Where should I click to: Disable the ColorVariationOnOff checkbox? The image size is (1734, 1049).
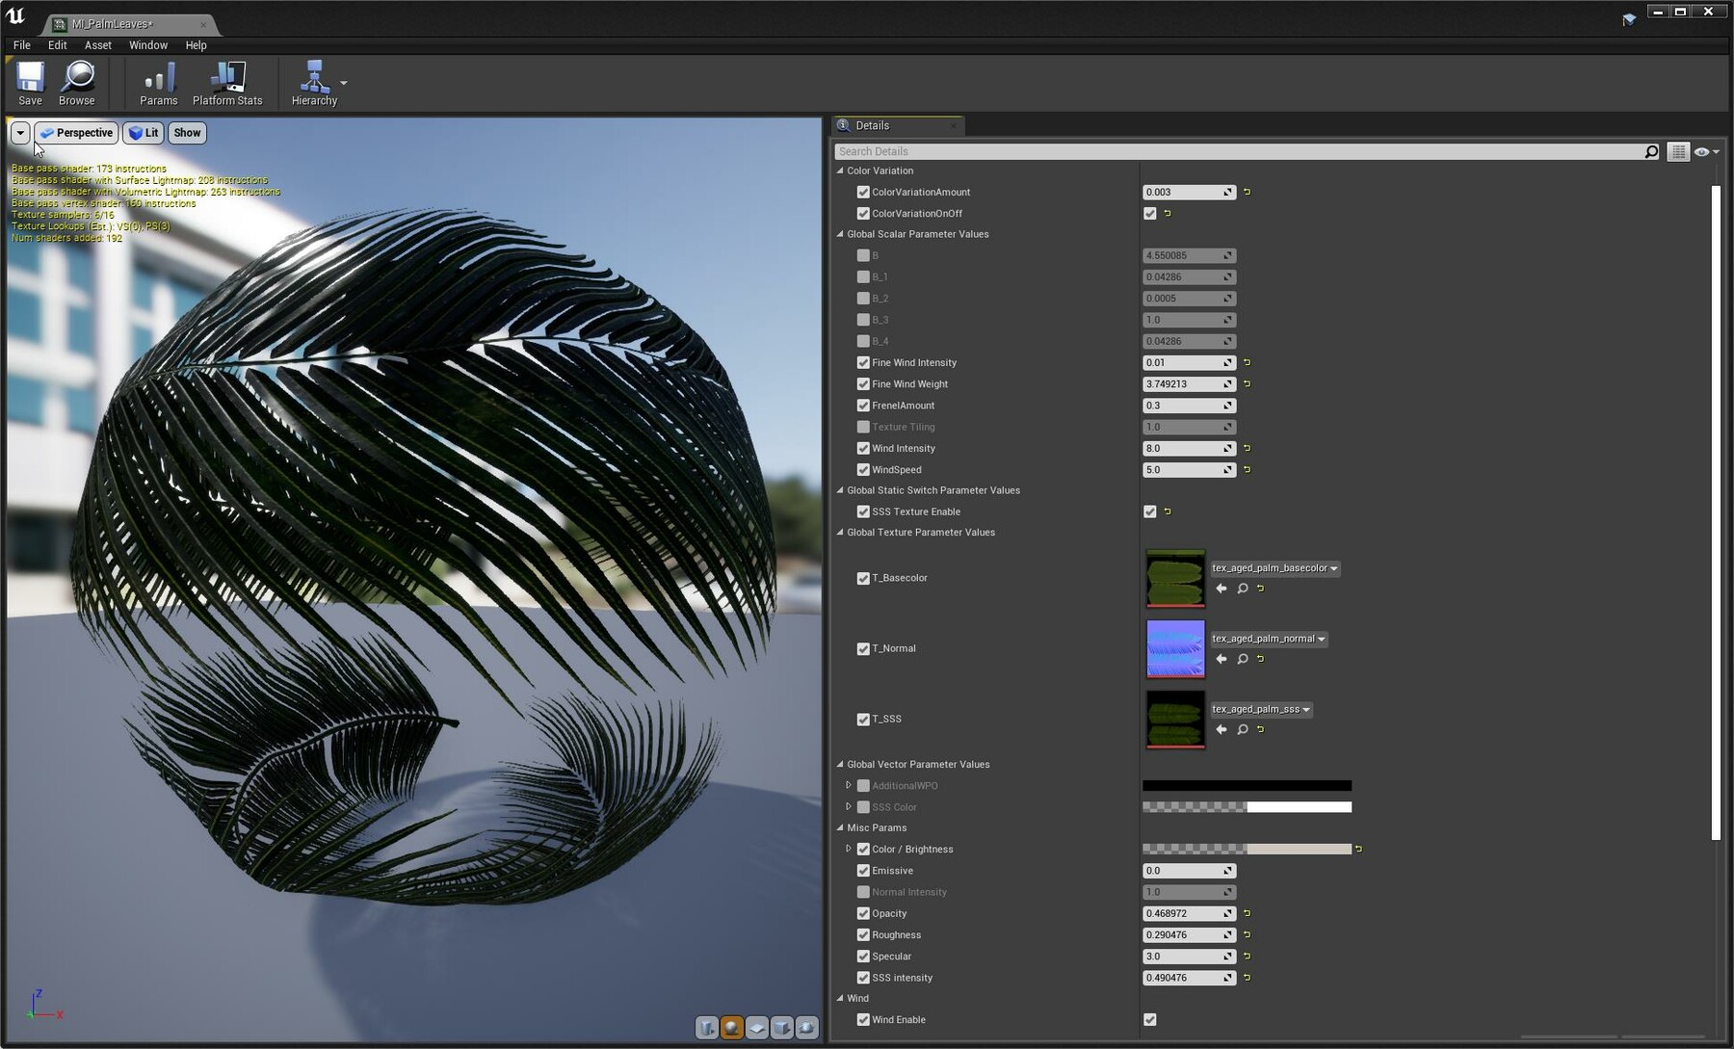pos(1149,213)
